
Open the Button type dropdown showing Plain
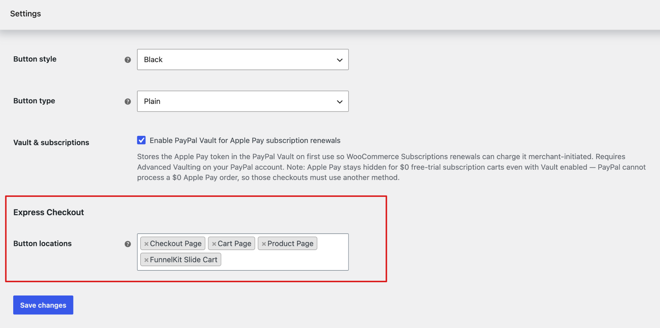[x=243, y=101]
